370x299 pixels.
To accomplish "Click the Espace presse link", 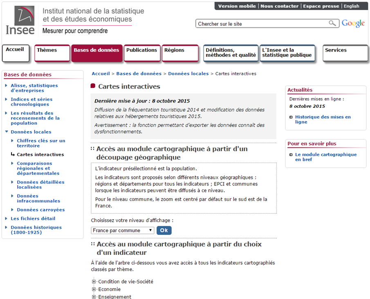I will (x=321, y=6).
